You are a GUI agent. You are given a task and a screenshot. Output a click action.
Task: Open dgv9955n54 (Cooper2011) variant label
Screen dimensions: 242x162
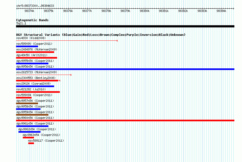[35, 61]
